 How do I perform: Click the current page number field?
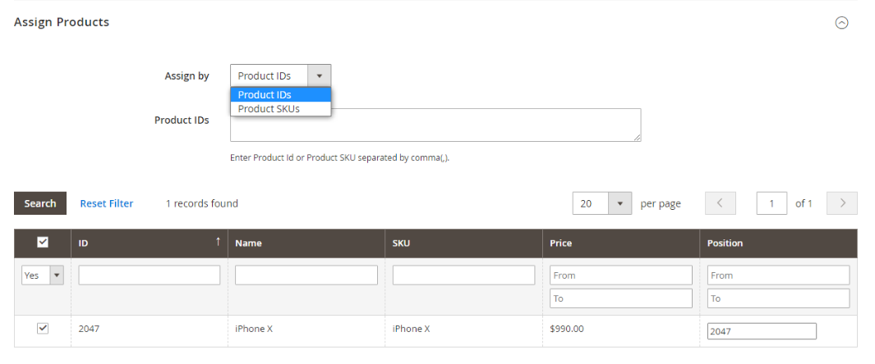point(771,203)
